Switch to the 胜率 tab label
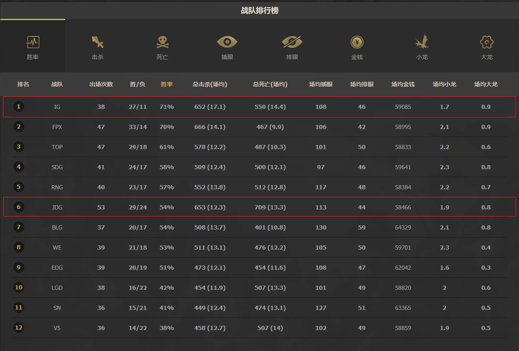 click(x=33, y=57)
